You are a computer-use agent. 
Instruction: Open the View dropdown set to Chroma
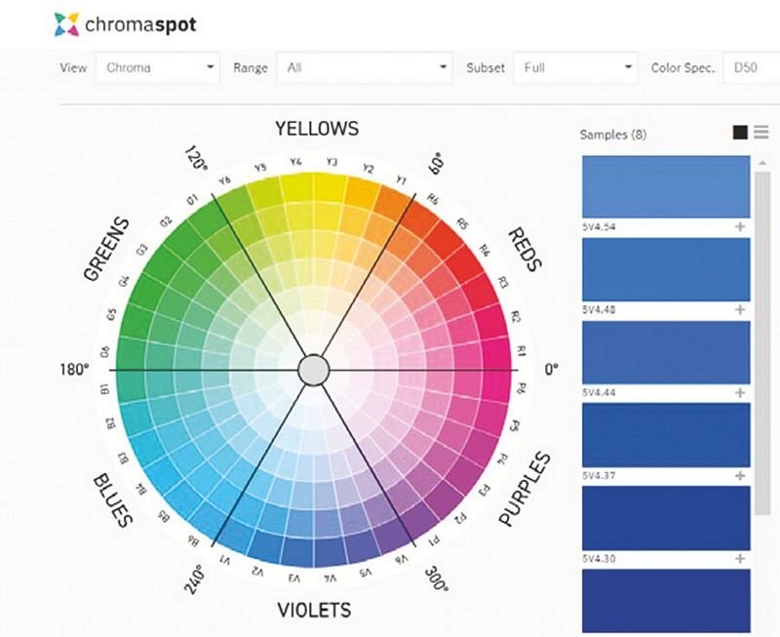(x=159, y=68)
